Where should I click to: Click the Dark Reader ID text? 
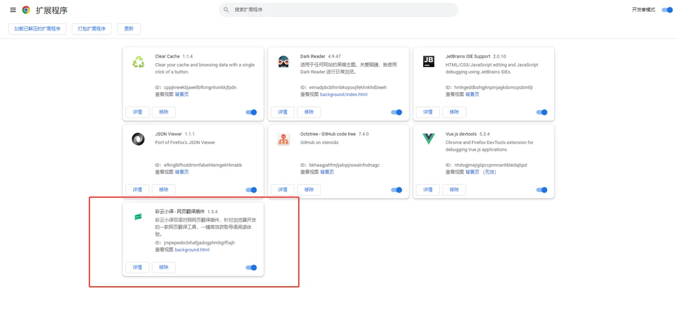tap(344, 87)
